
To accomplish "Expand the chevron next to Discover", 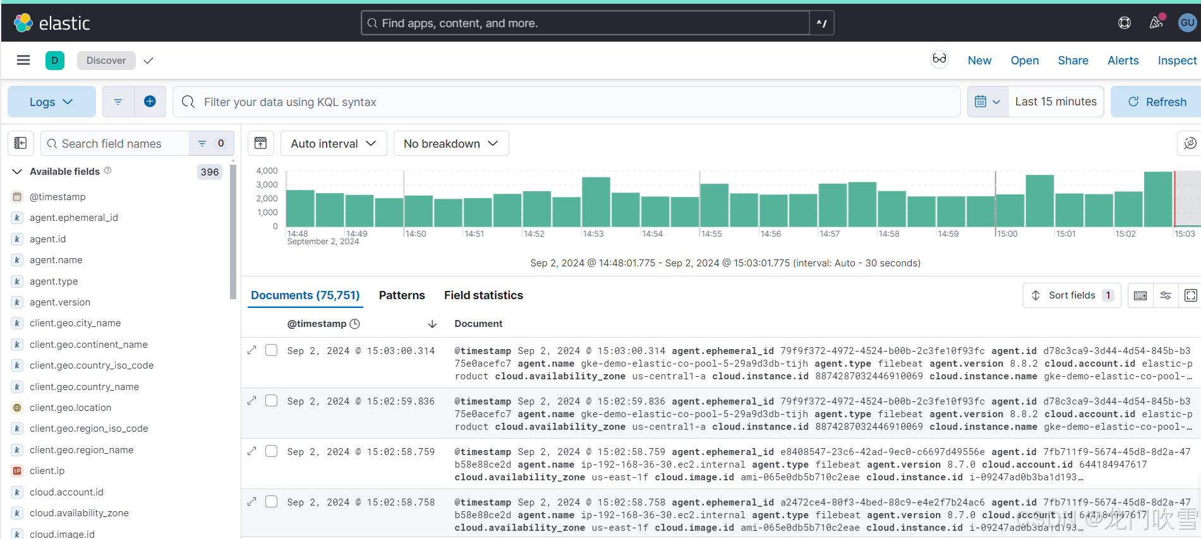I will coord(148,61).
